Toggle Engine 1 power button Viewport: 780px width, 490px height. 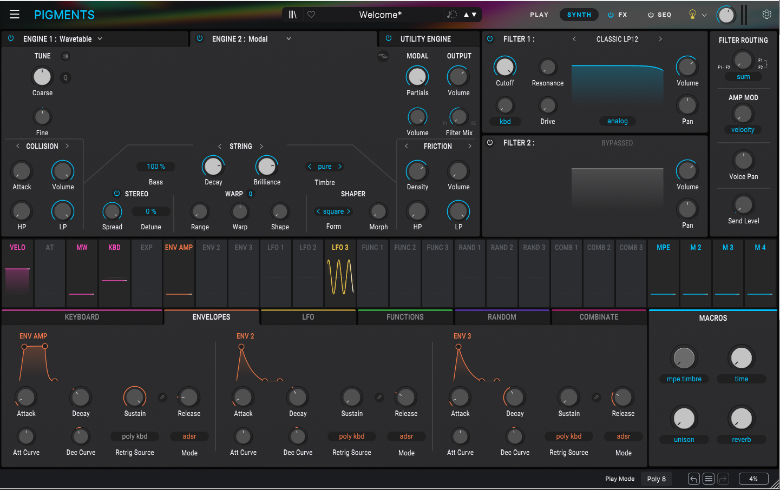(x=11, y=38)
